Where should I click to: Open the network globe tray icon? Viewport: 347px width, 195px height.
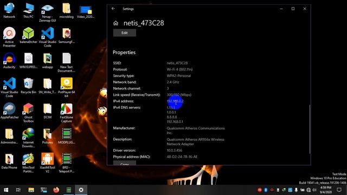pyautogui.click(x=309, y=190)
